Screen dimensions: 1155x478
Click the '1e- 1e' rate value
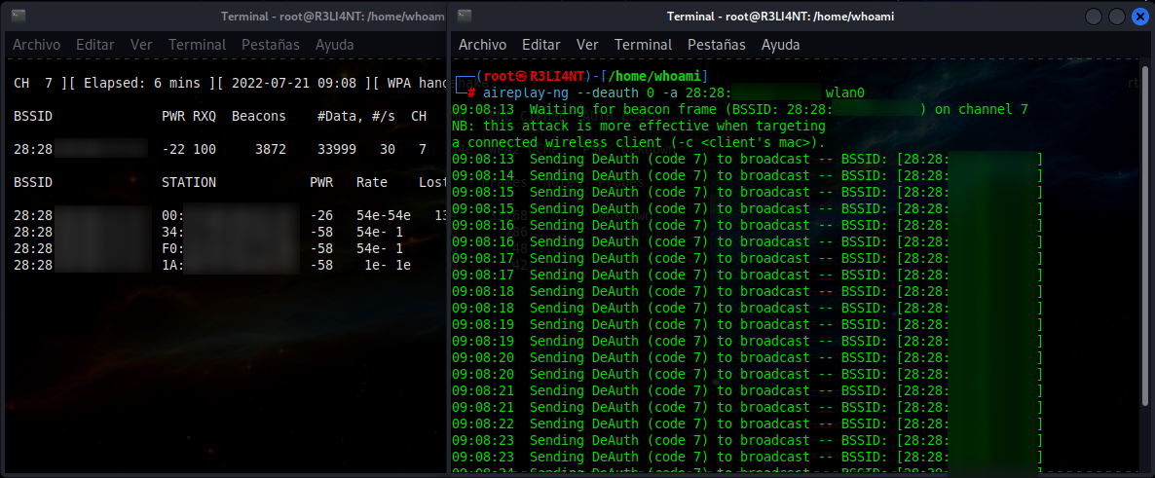point(389,265)
